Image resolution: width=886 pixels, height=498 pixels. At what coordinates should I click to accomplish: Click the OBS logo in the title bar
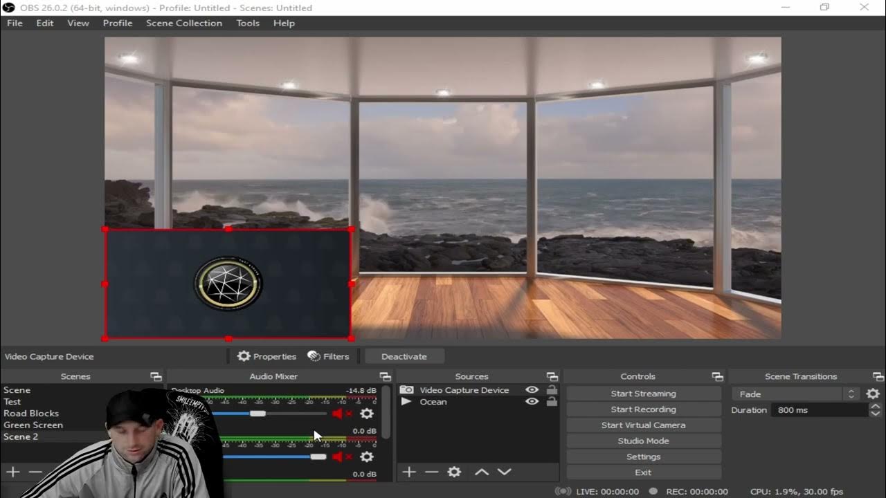8,8
